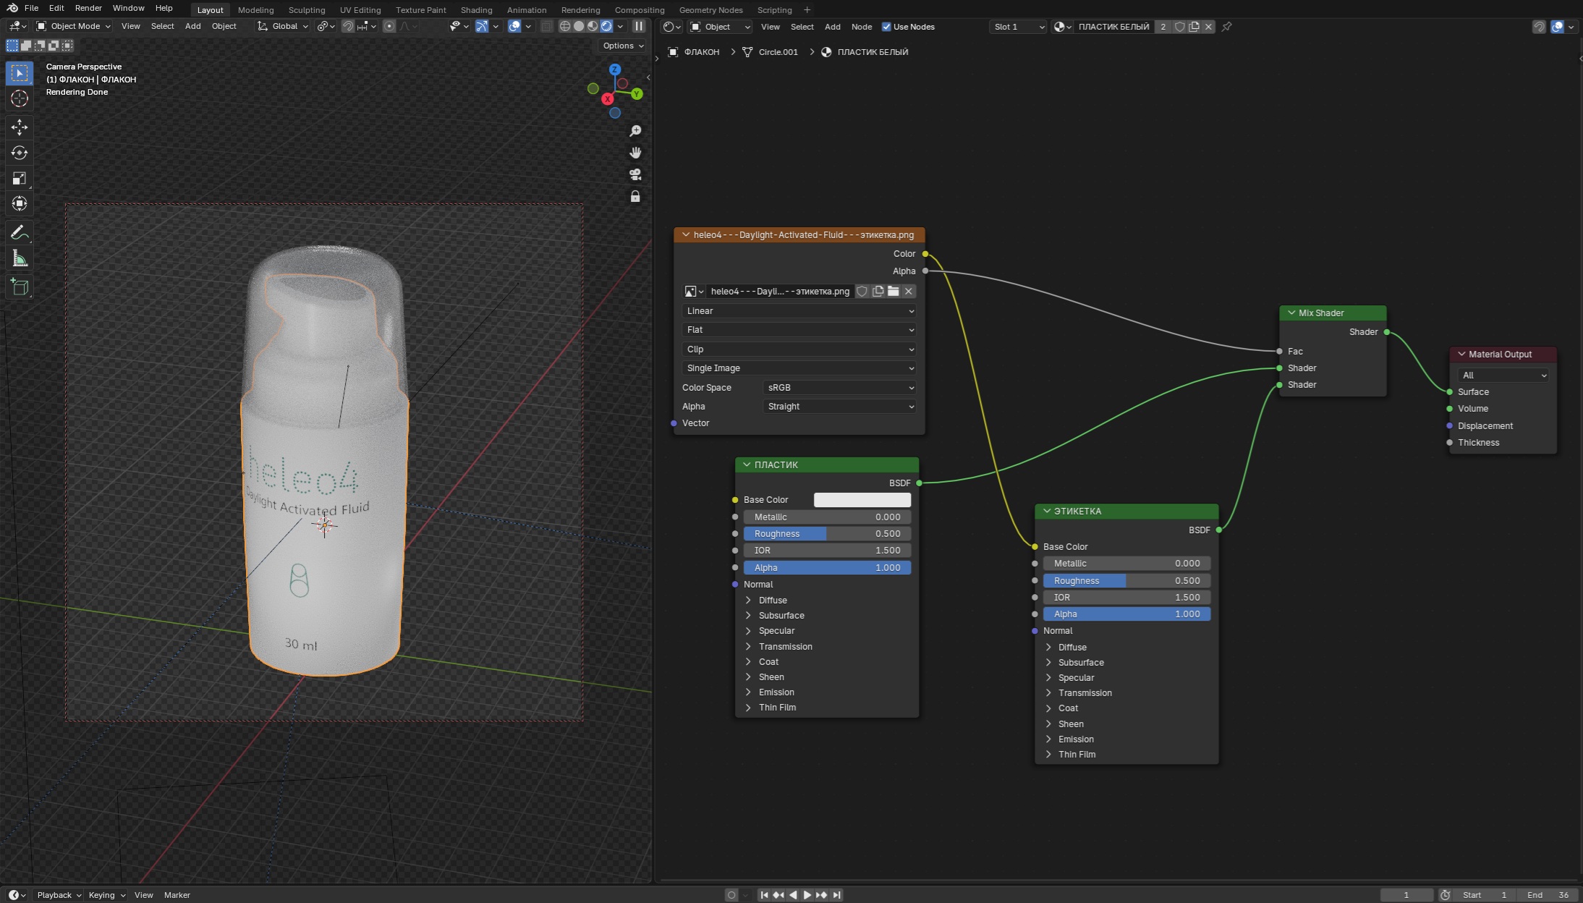Open Flat projection dropdown
Image resolution: width=1583 pixels, height=903 pixels.
(799, 329)
